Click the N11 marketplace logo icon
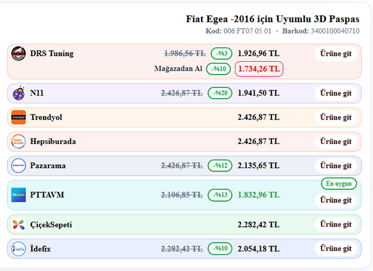Screen dimensions: 373x271 click(19, 93)
